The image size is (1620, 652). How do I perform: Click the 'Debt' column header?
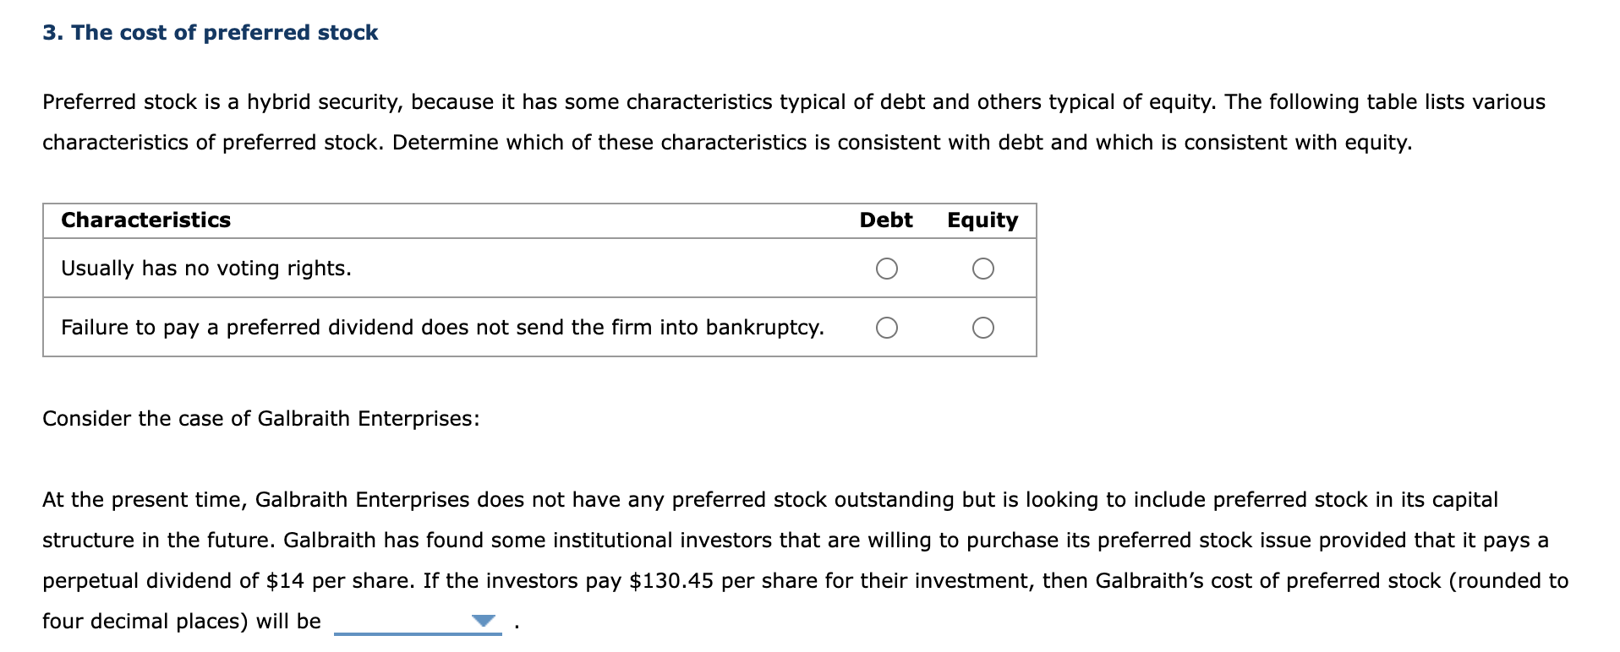[x=885, y=220]
